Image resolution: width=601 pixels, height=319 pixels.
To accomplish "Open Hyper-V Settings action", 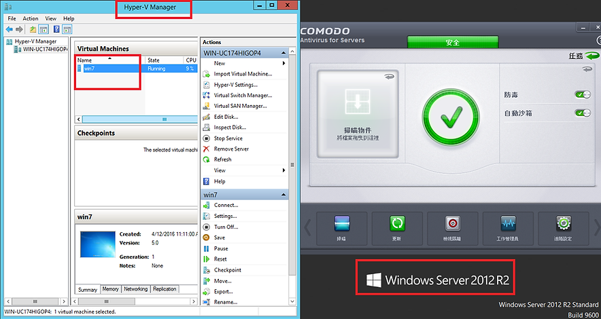I will point(236,85).
